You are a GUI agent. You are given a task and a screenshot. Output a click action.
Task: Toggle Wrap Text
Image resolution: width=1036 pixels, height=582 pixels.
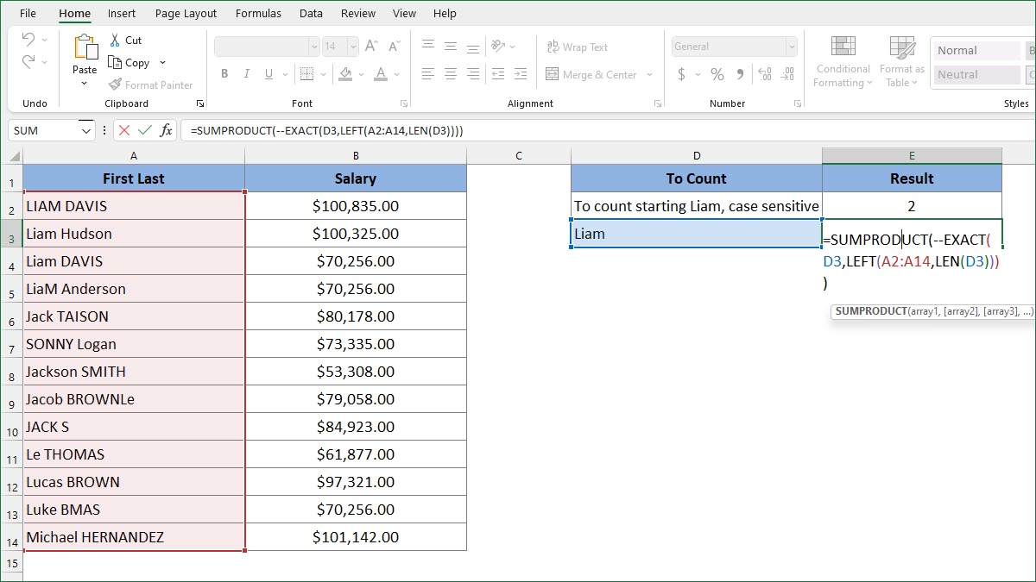[x=579, y=47]
